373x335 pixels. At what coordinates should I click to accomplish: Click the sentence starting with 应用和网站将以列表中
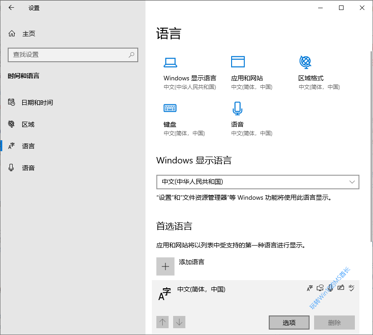[231, 245]
